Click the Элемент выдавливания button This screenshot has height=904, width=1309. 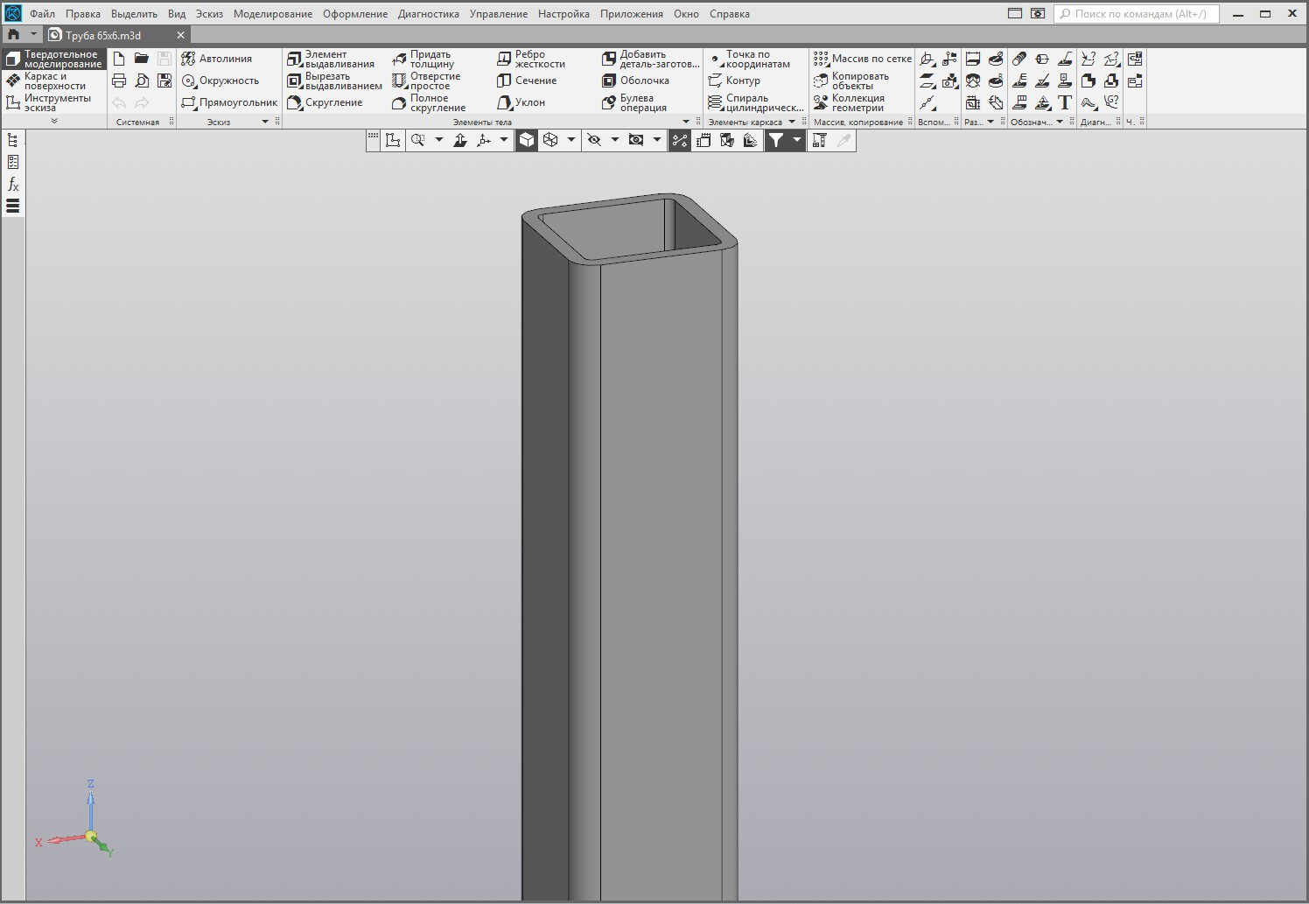tap(332, 59)
